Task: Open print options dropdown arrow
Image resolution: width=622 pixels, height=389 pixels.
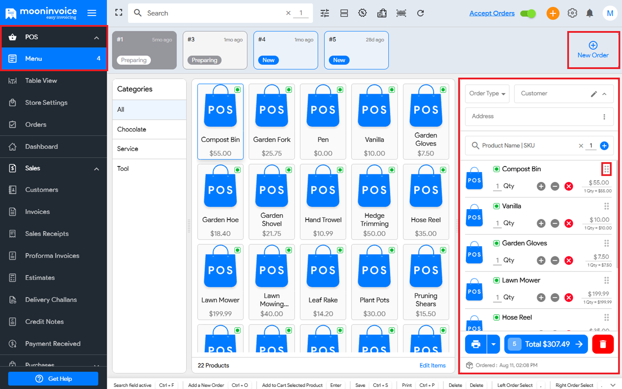Action: pos(493,344)
